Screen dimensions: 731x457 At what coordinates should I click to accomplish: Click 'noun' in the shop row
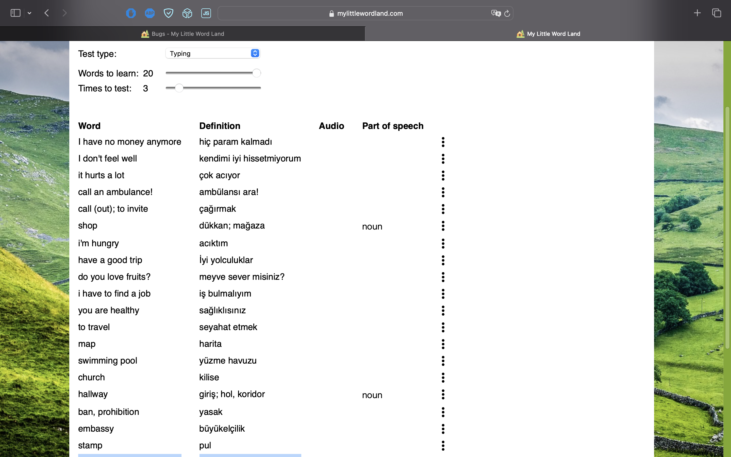[x=372, y=227]
